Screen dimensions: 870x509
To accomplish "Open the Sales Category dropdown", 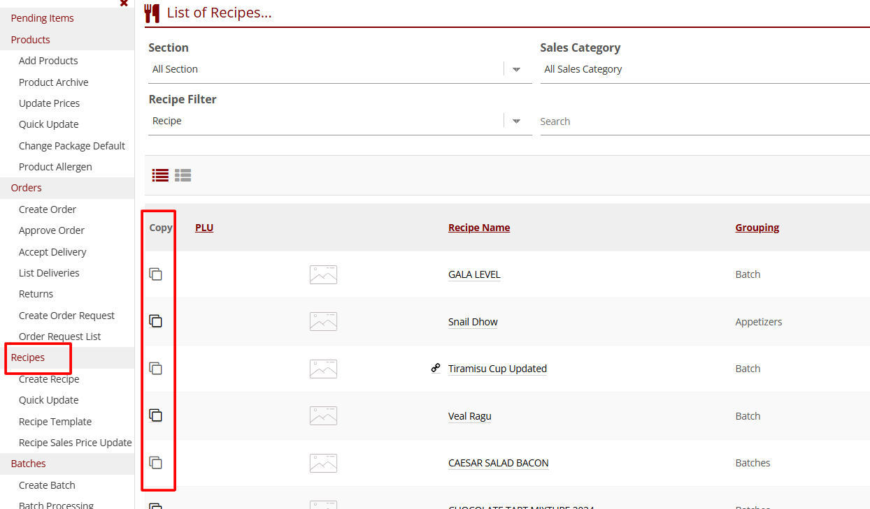I will click(x=703, y=69).
